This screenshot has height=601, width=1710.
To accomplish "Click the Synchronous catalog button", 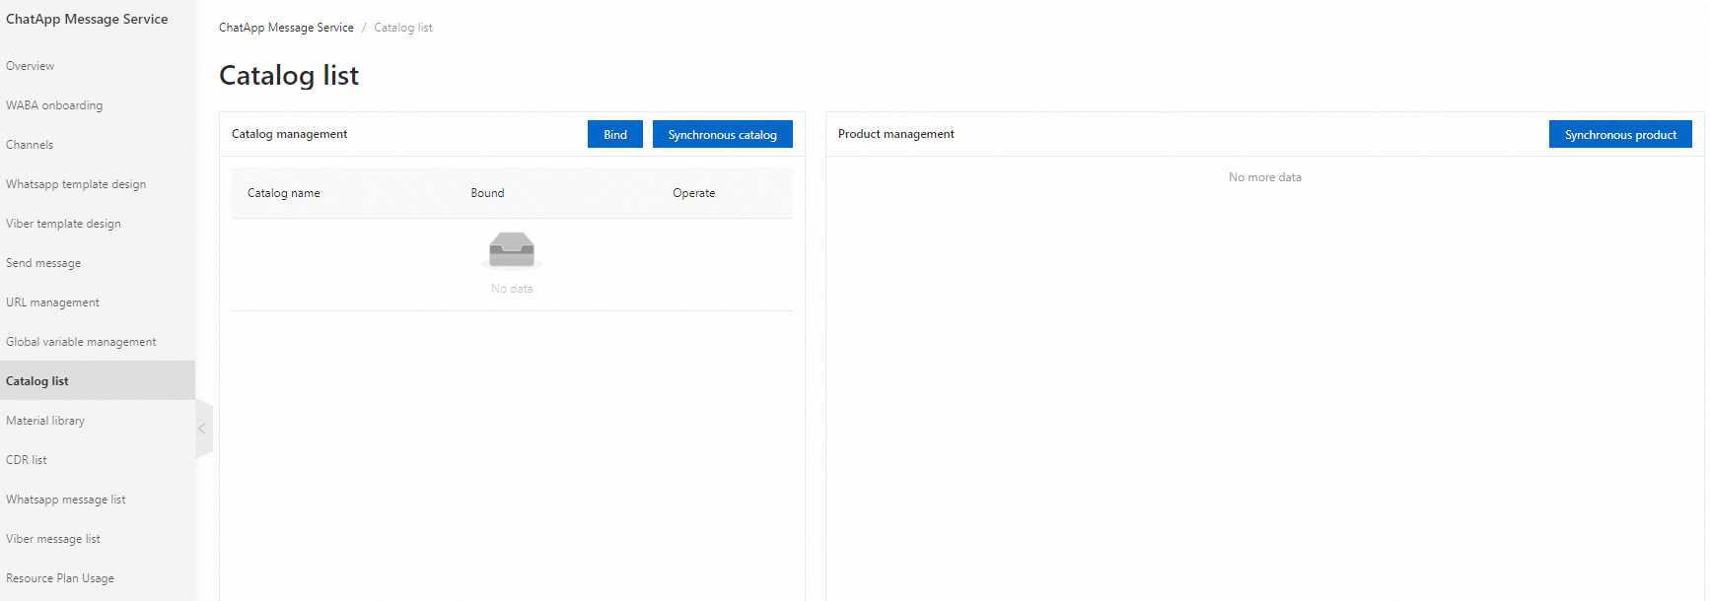I will pos(723,134).
